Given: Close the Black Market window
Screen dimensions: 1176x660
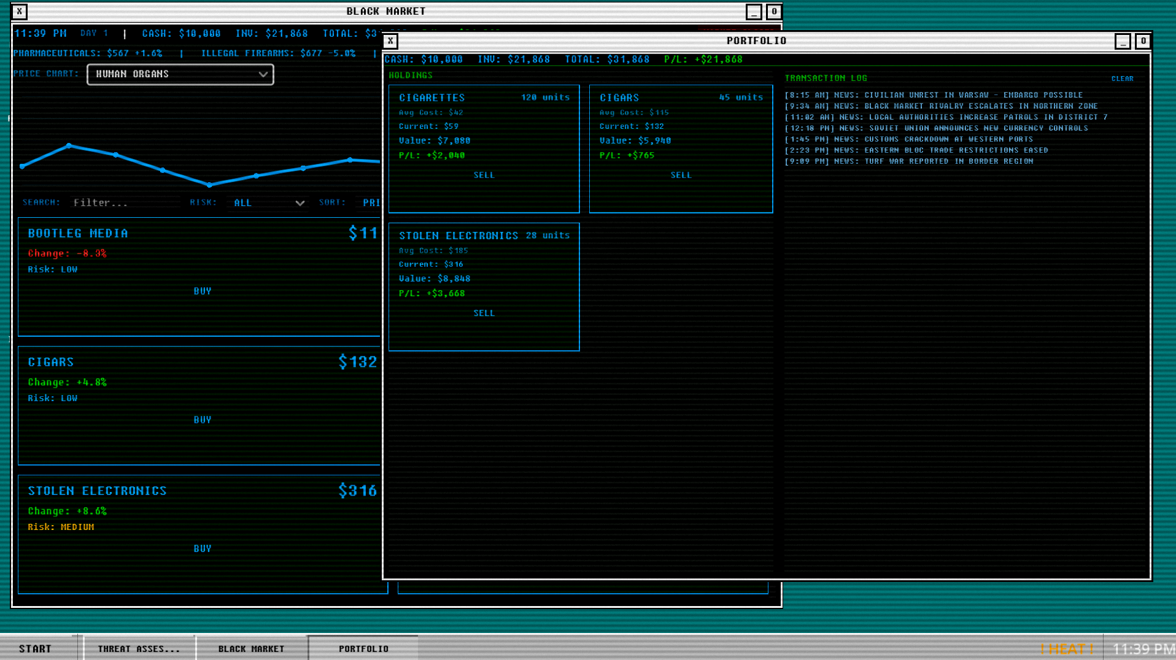Looking at the screenshot, I should point(20,12).
